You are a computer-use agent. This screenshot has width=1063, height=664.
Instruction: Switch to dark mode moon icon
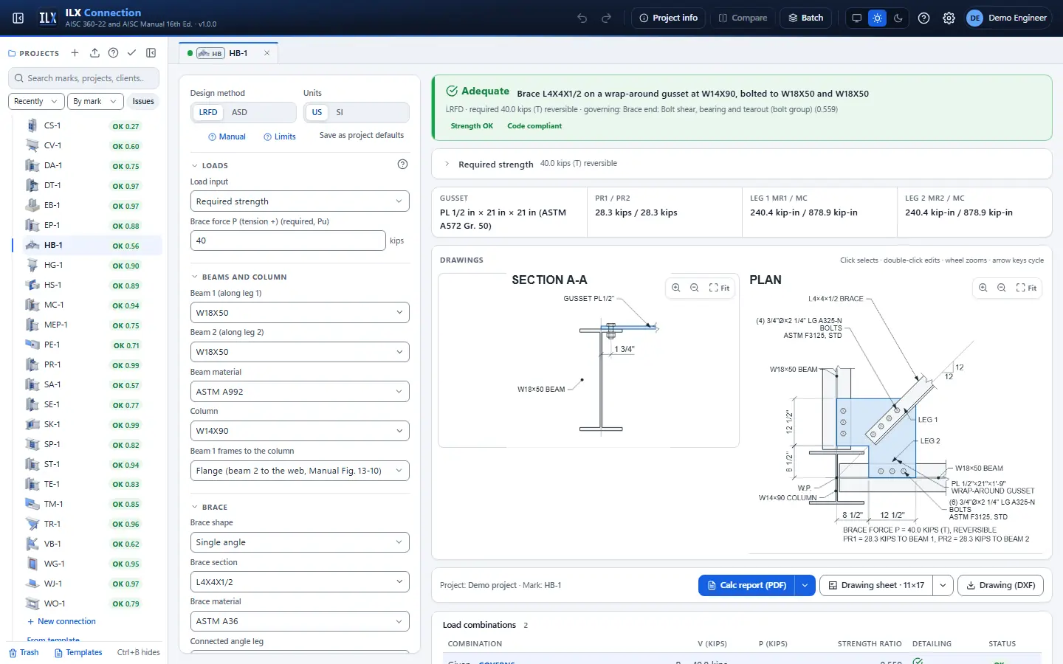(x=898, y=18)
